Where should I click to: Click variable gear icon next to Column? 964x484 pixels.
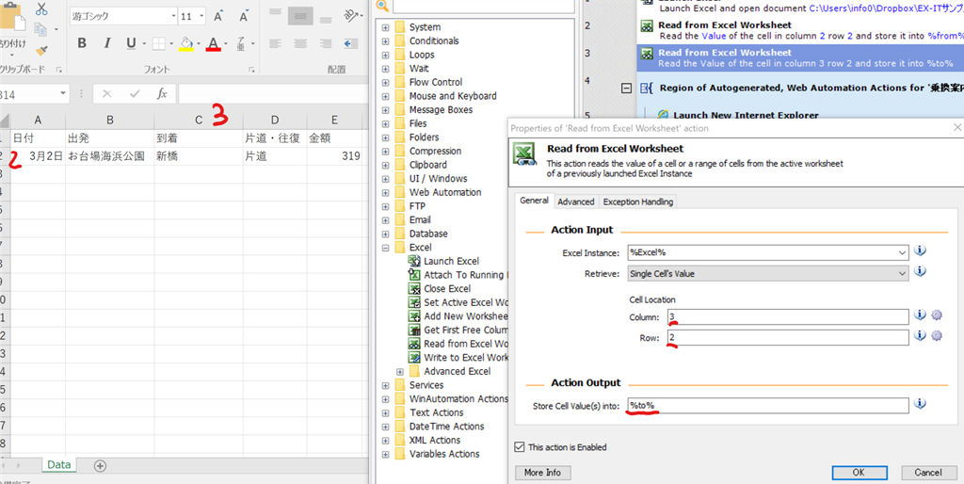tap(936, 315)
